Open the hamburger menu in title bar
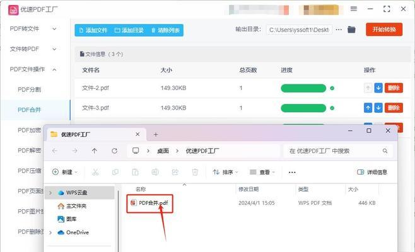 354,9
